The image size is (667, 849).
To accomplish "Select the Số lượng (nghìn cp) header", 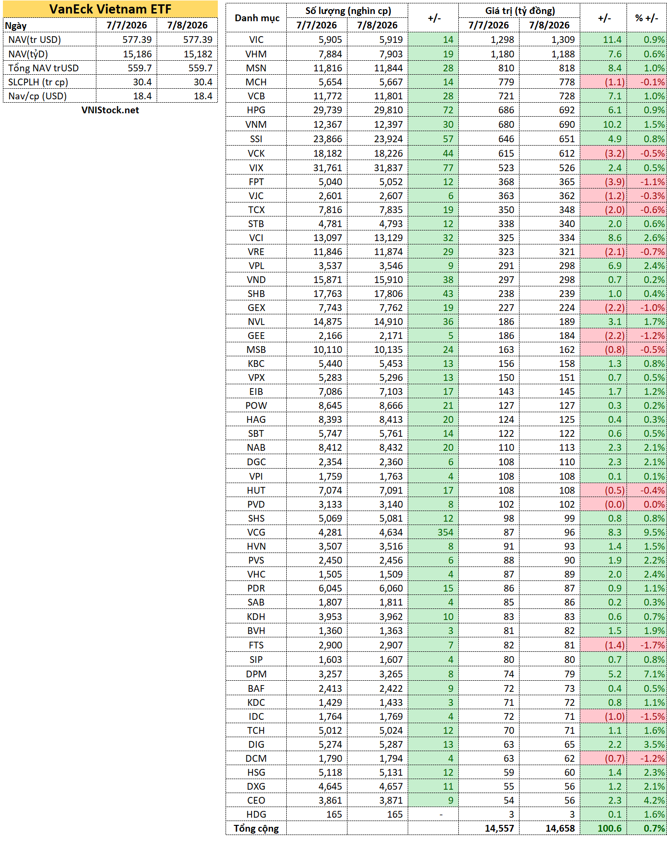I will click(347, 11).
